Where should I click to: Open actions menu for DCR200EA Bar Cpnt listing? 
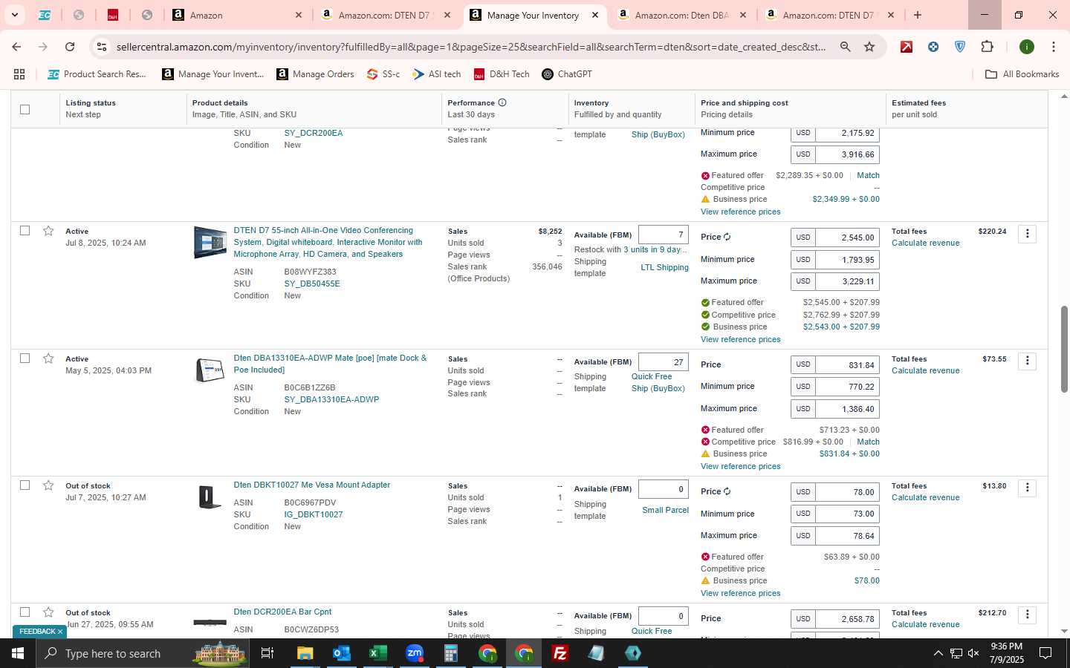click(1027, 615)
